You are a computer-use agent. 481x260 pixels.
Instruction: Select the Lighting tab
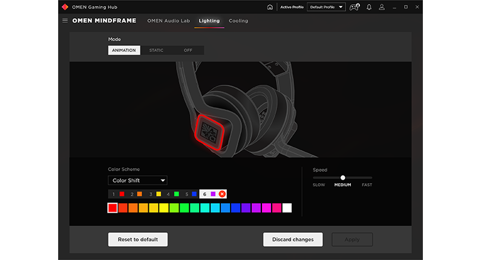[209, 21]
